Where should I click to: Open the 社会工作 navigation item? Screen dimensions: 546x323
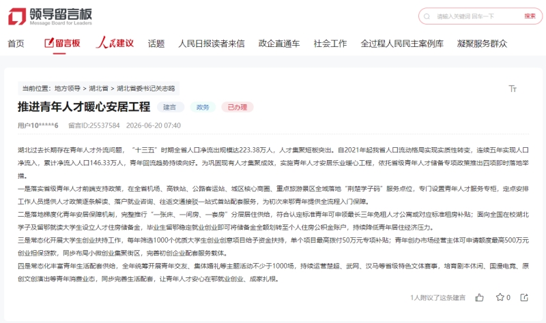click(330, 44)
